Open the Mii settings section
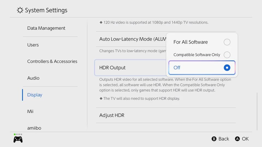This screenshot has width=262, height=147. tap(30, 111)
